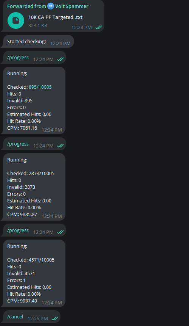The height and width of the screenshot is (326, 189).
Task: Click the 323.1 KB file size label
Action: [x=38, y=25]
